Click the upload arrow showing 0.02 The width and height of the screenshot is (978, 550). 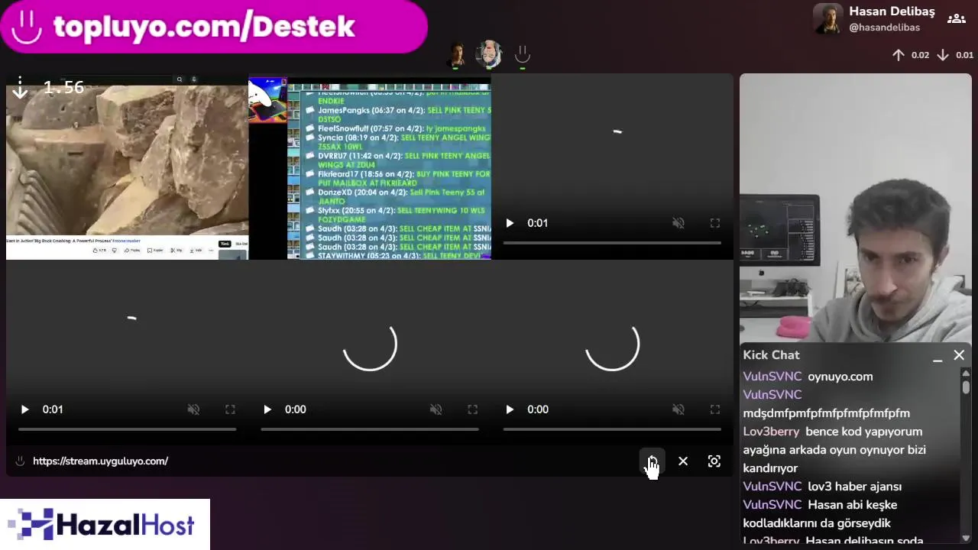click(x=899, y=55)
